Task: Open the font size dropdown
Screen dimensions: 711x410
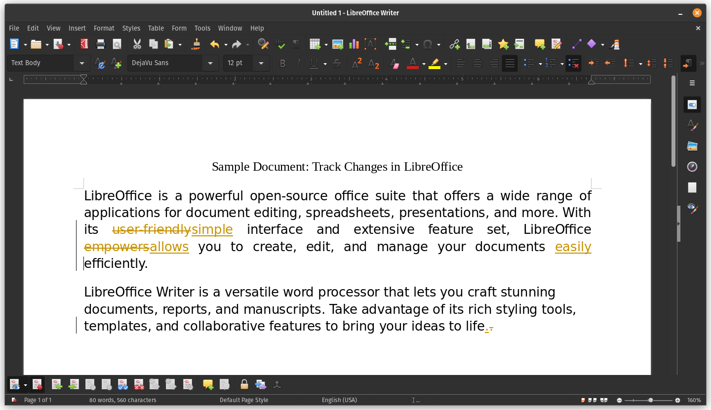Action: 260,63
